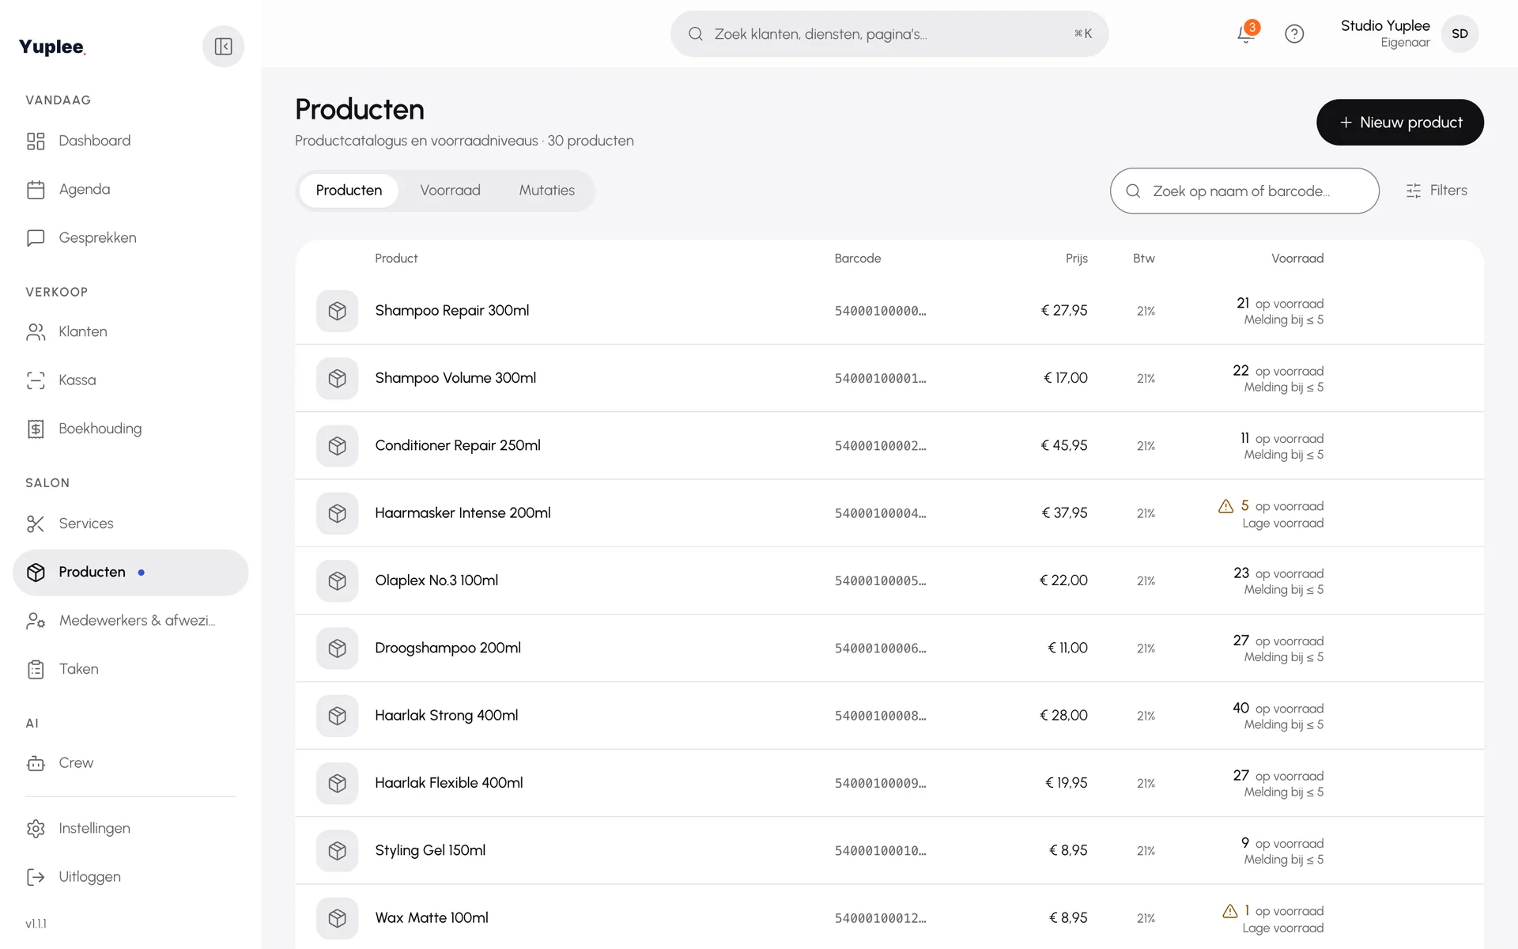Screen dimensions: 1518x949
Task: Click the Studio Yuplee account name
Action: point(1385,26)
